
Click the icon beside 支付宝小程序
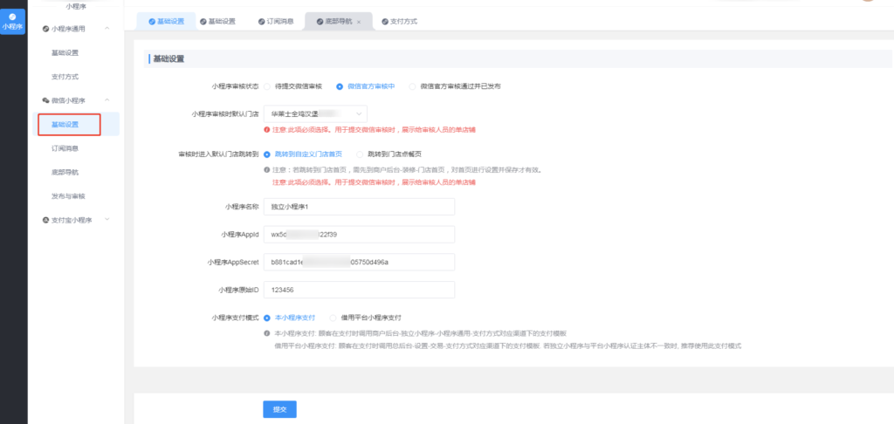pyautogui.click(x=46, y=220)
